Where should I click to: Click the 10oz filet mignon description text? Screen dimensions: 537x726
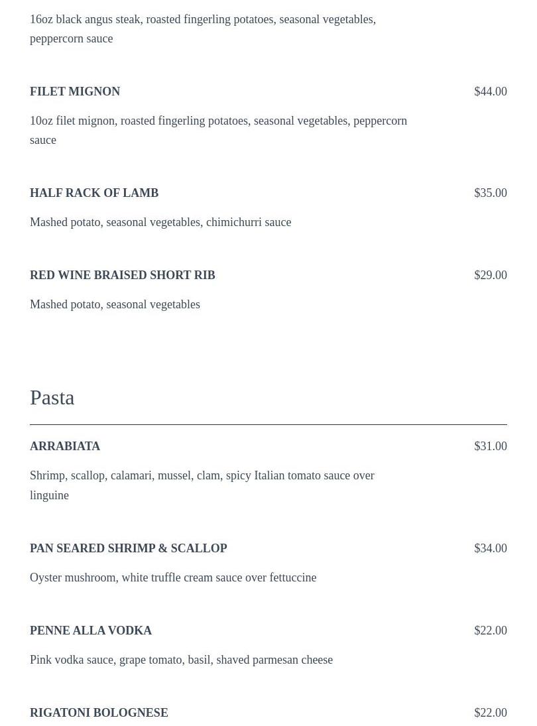coord(218,130)
